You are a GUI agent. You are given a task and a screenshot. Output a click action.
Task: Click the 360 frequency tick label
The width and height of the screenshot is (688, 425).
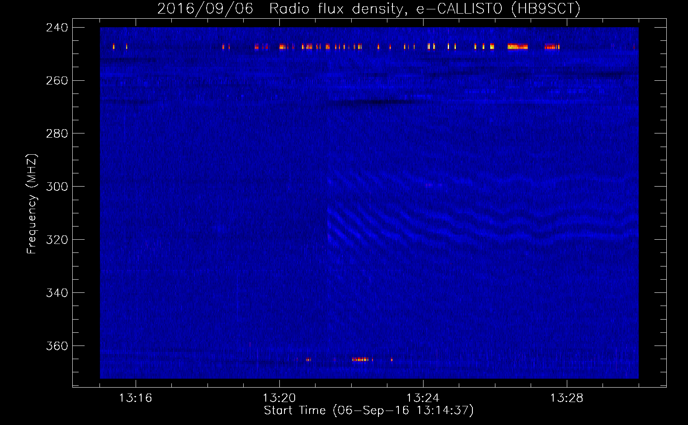point(57,346)
